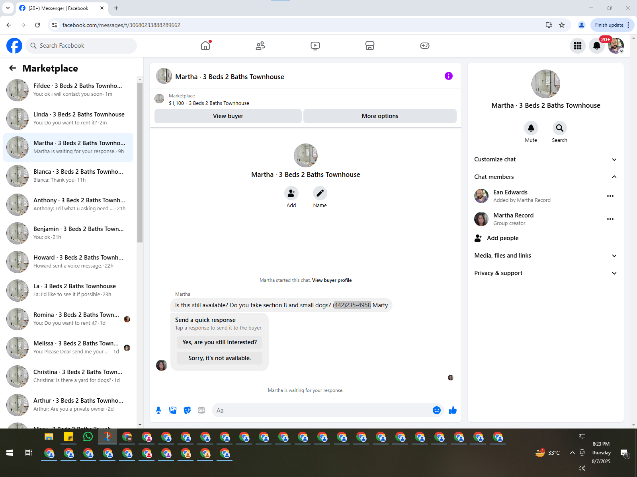Reload the page
This screenshot has width=637, height=477.
[x=37, y=25]
